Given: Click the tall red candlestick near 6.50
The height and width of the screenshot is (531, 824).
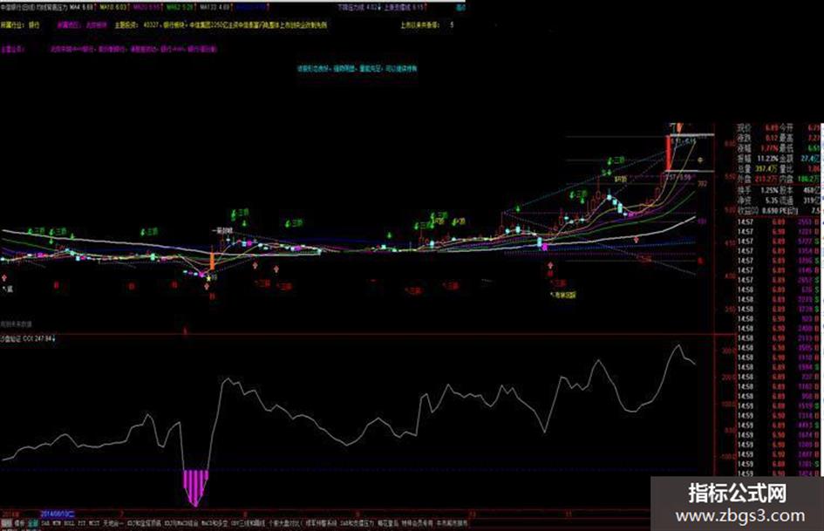Looking at the screenshot, I should [x=668, y=153].
